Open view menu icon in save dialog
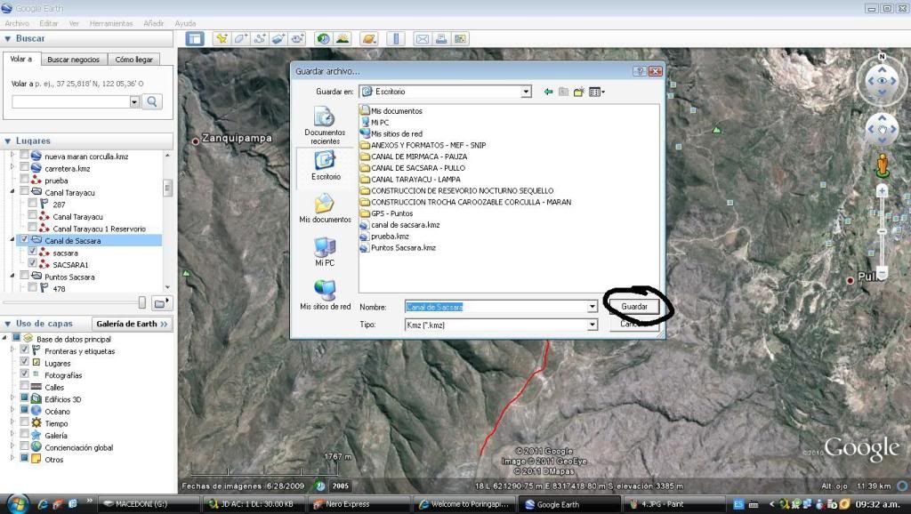Image resolution: width=911 pixels, height=514 pixels. [597, 92]
